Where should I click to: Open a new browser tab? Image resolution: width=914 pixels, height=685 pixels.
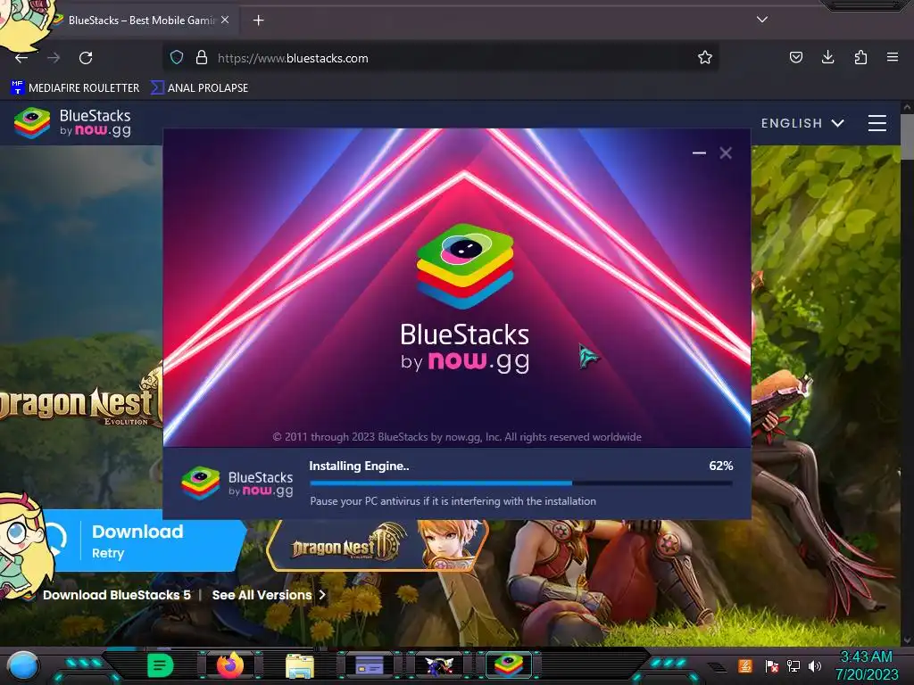258,21
